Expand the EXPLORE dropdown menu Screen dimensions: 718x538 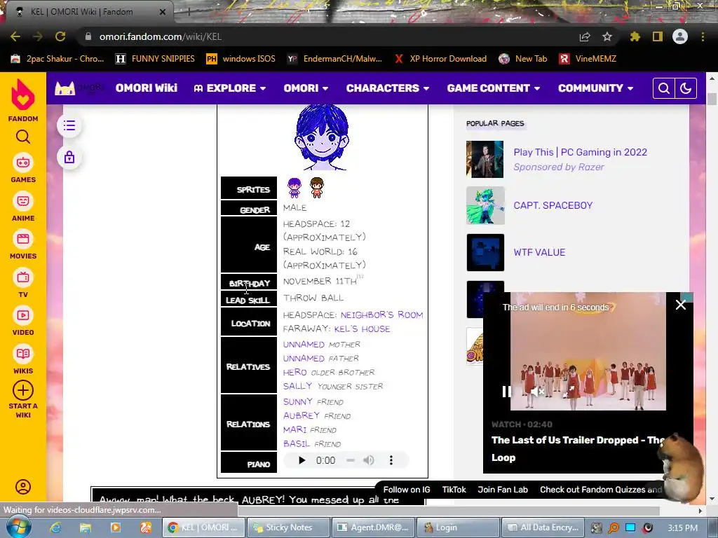230,88
